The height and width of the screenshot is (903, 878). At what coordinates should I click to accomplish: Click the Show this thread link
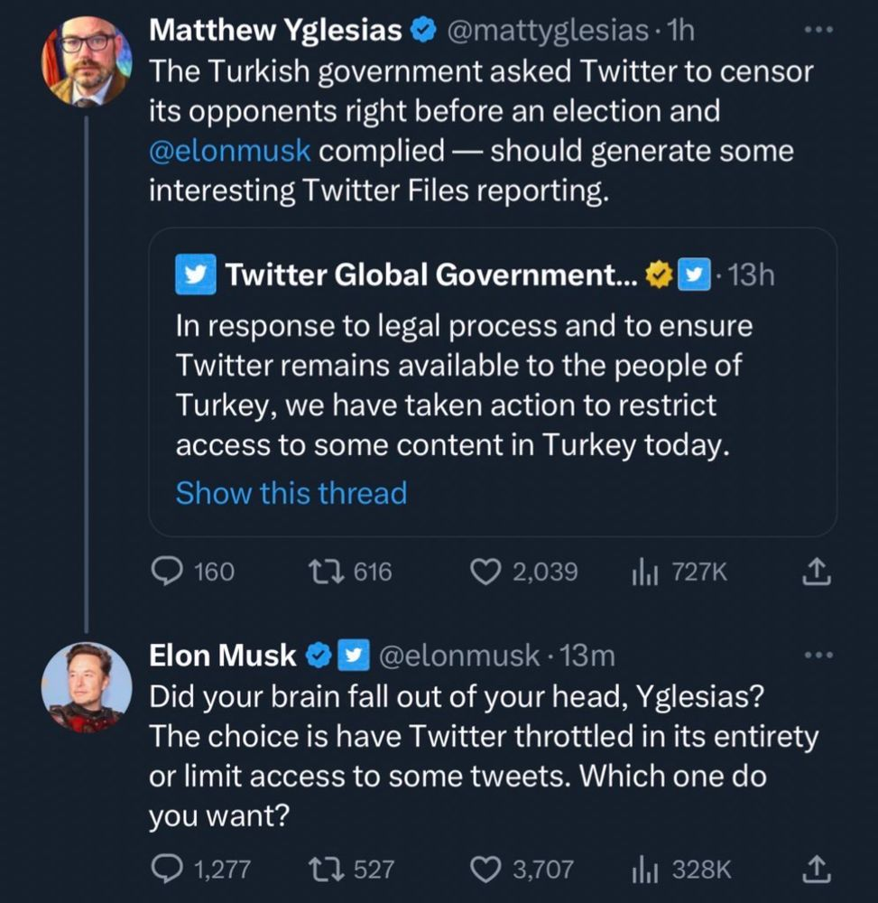pyautogui.click(x=291, y=493)
